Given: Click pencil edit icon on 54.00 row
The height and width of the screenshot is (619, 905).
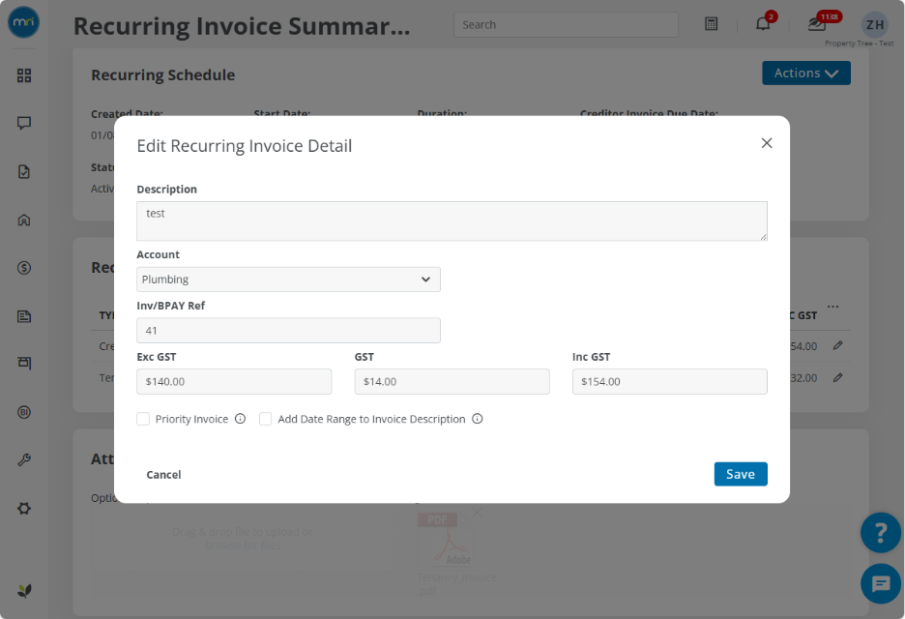Looking at the screenshot, I should 838,345.
